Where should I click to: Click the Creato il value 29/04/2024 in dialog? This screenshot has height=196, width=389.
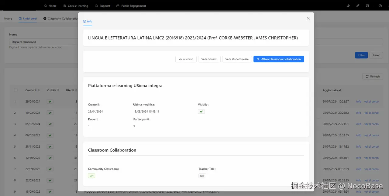[x=95, y=112]
